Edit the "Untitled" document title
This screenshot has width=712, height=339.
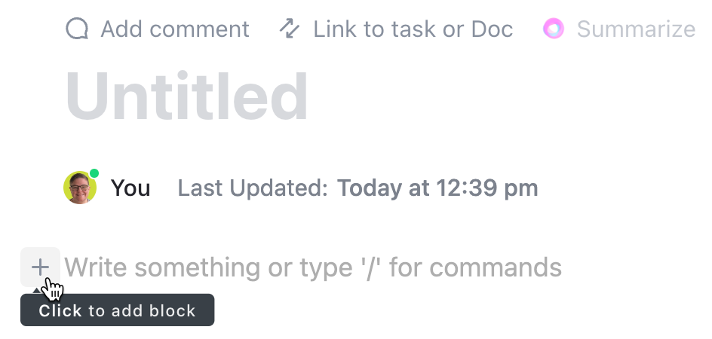click(x=187, y=96)
